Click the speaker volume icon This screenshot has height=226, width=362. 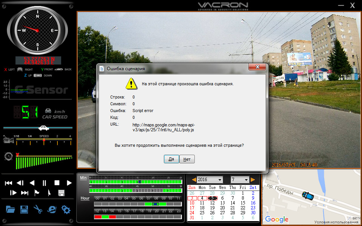[x=8, y=155]
